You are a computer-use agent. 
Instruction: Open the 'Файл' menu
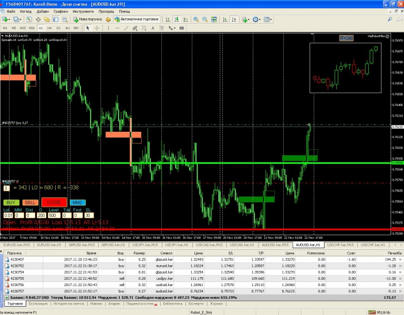click(11, 12)
